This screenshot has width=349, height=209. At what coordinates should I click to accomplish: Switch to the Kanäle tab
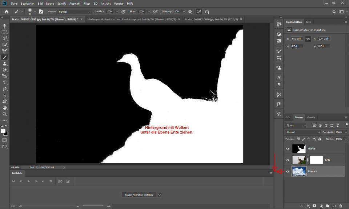tap(311, 118)
